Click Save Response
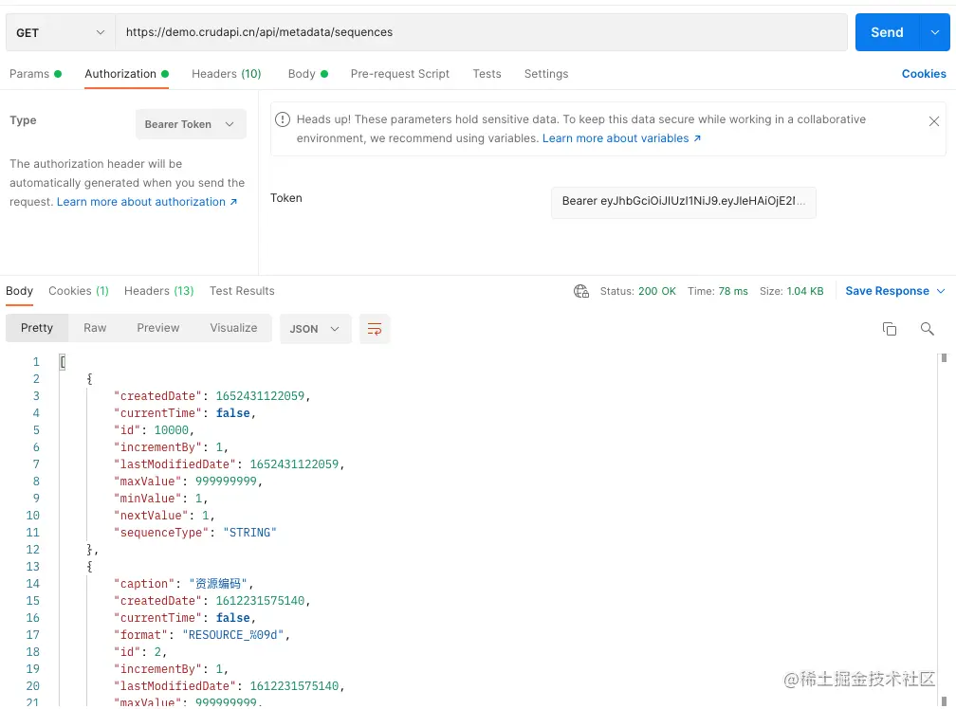This screenshot has width=956, height=709. [x=887, y=291]
